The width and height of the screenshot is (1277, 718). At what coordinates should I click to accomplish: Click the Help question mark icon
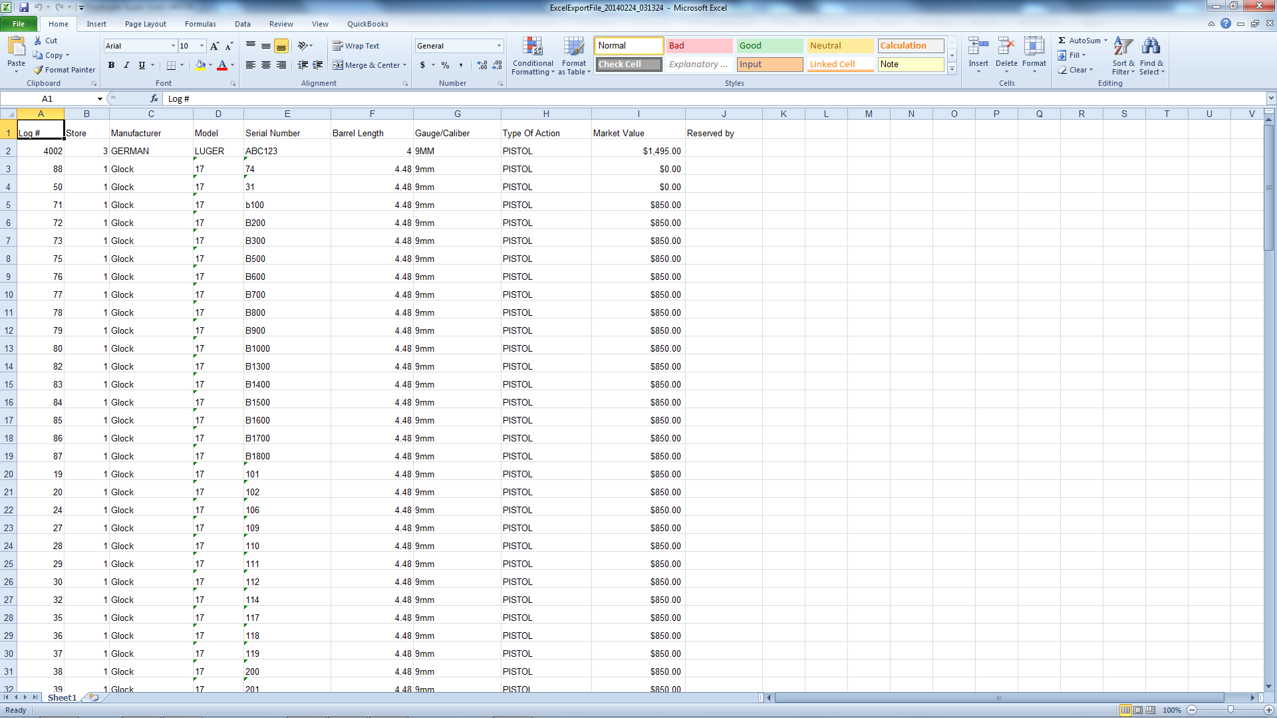coord(1225,23)
